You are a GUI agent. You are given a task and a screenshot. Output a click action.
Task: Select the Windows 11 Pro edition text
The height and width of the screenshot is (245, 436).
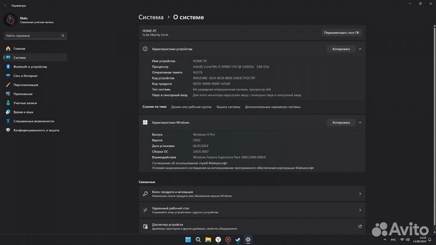click(x=204, y=134)
